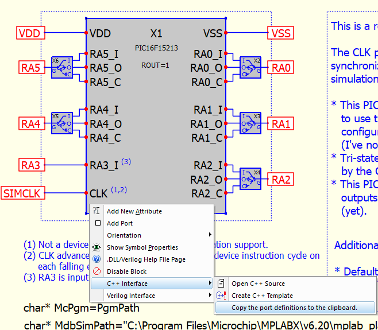Click the Add Port square icon
The width and height of the screenshot is (378, 330).
pos(98,223)
